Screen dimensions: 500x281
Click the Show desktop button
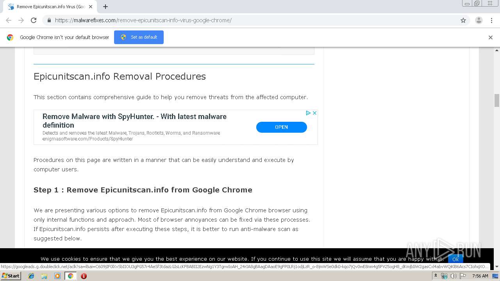496,276
